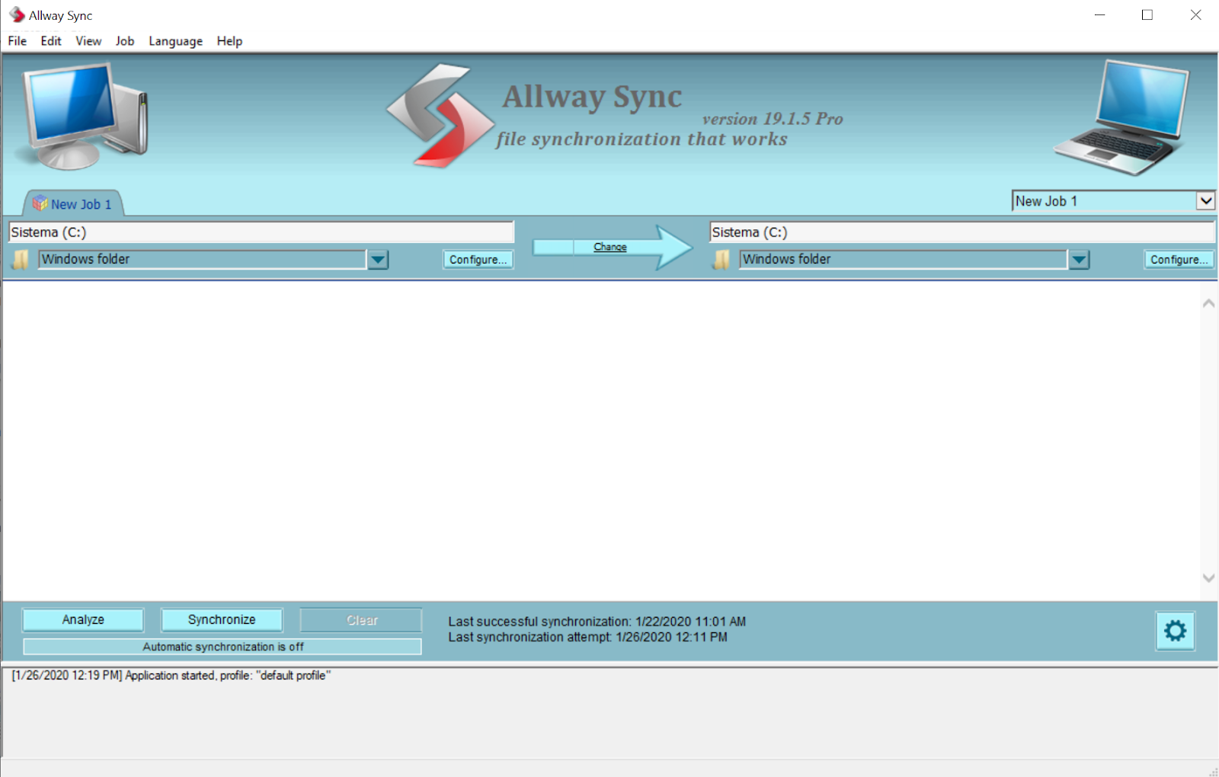
Task: Open the left folder type dropdown
Action: click(379, 260)
